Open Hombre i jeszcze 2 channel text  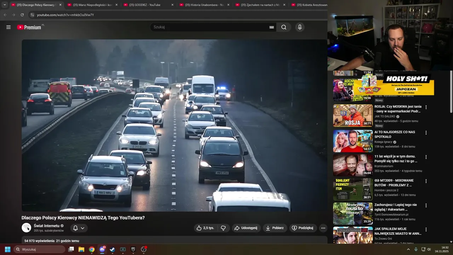386,190
